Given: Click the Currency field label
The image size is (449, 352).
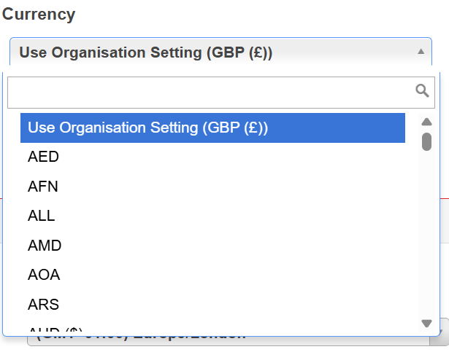Looking at the screenshot, I should point(39,15).
